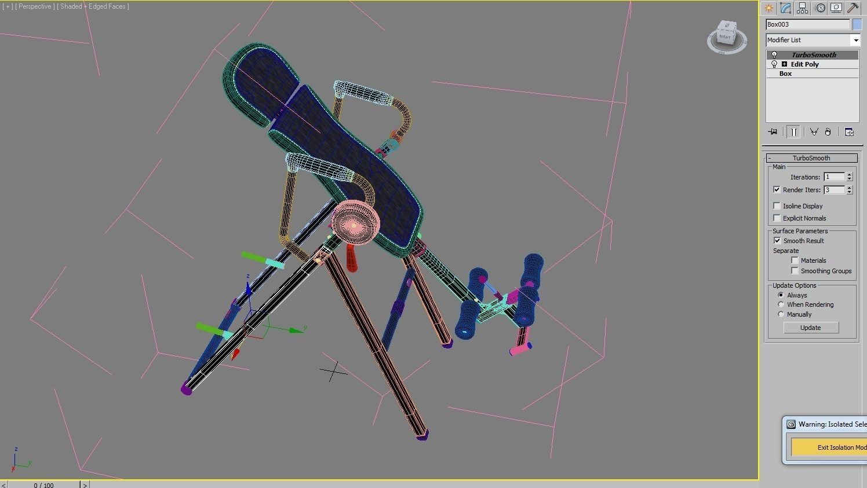Open the Create command panel tab
The width and height of the screenshot is (867, 488).
[768, 8]
